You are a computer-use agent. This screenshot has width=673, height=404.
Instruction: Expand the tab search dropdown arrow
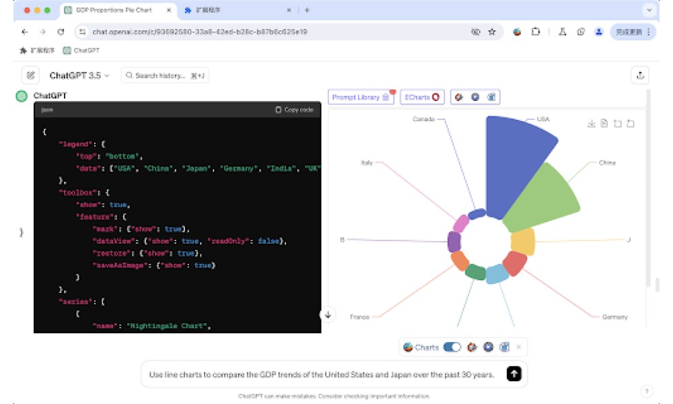click(650, 10)
